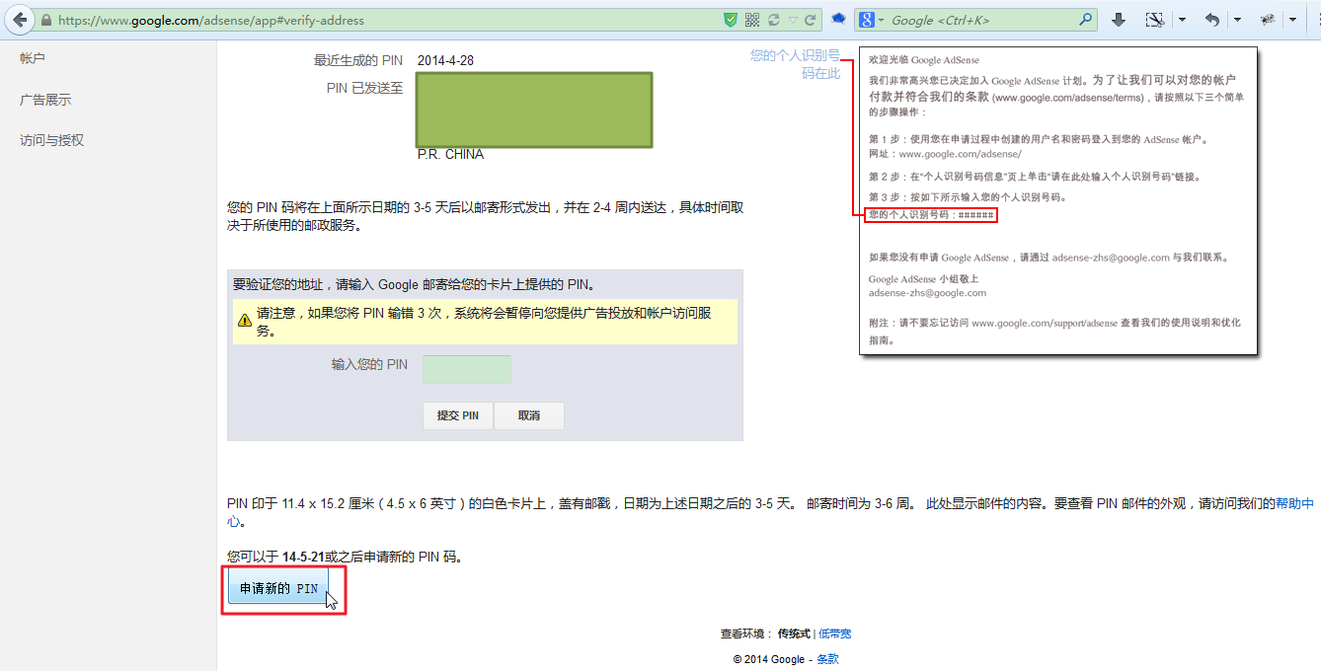Image resolution: width=1321 pixels, height=671 pixels.
Task: Click the 2014-4-28 date text
Action: pyautogui.click(x=445, y=60)
